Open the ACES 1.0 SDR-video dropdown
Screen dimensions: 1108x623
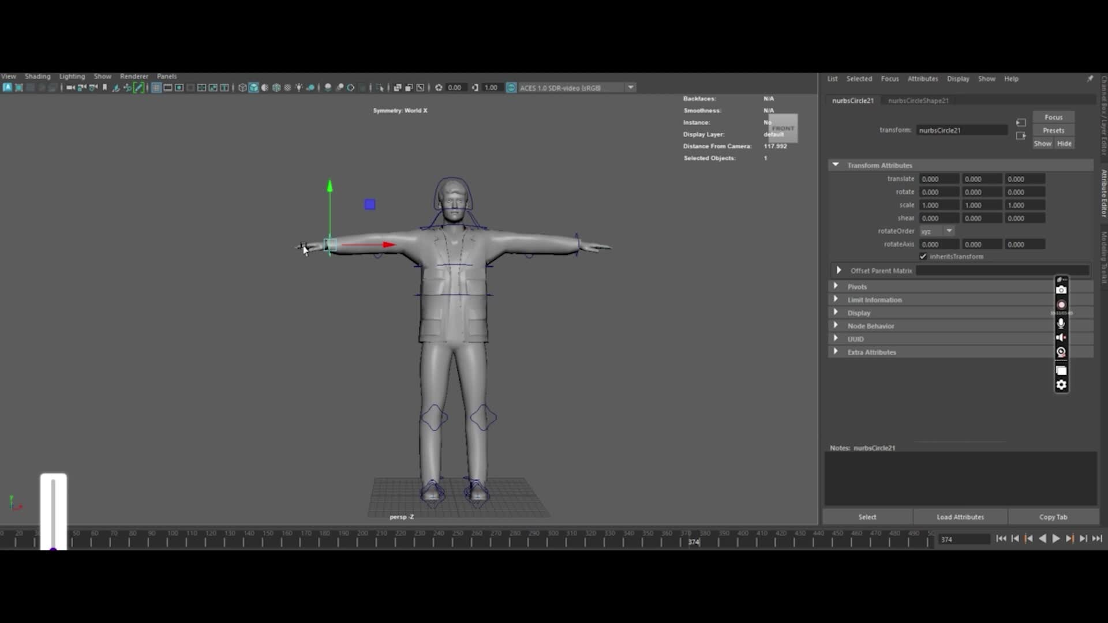(x=631, y=88)
